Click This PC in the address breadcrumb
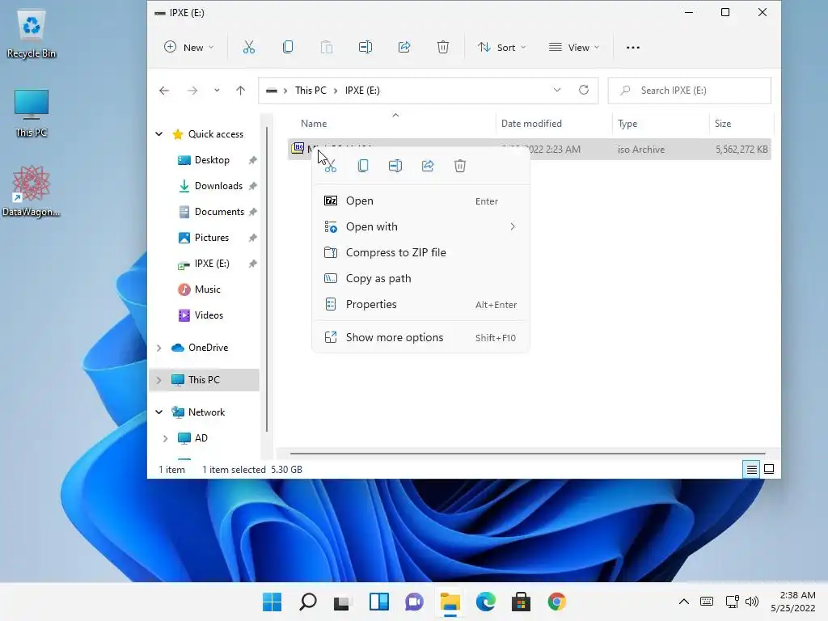Viewport: 828px width, 621px height. (x=310, y=91)
